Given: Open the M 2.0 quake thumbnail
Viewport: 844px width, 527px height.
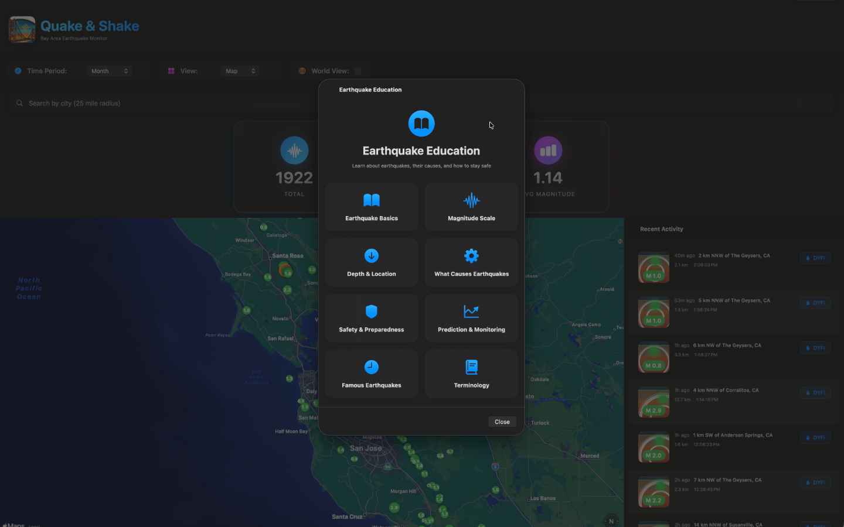Looking at the screenshot, I should pos(654,447).
